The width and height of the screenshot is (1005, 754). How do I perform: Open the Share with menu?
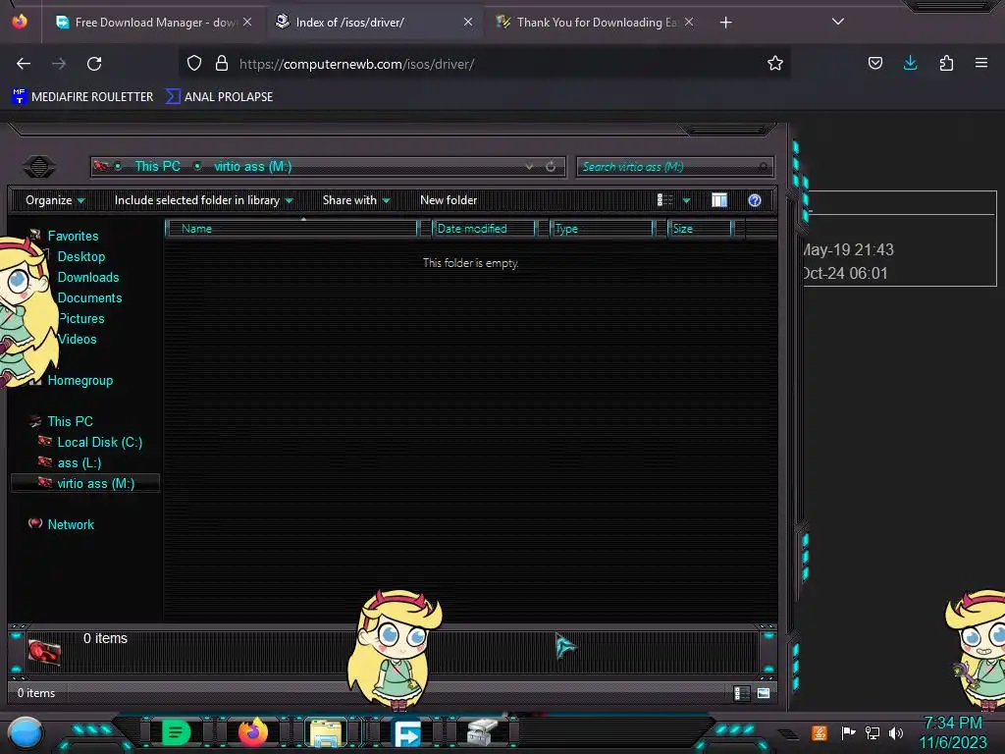(356, 200)
